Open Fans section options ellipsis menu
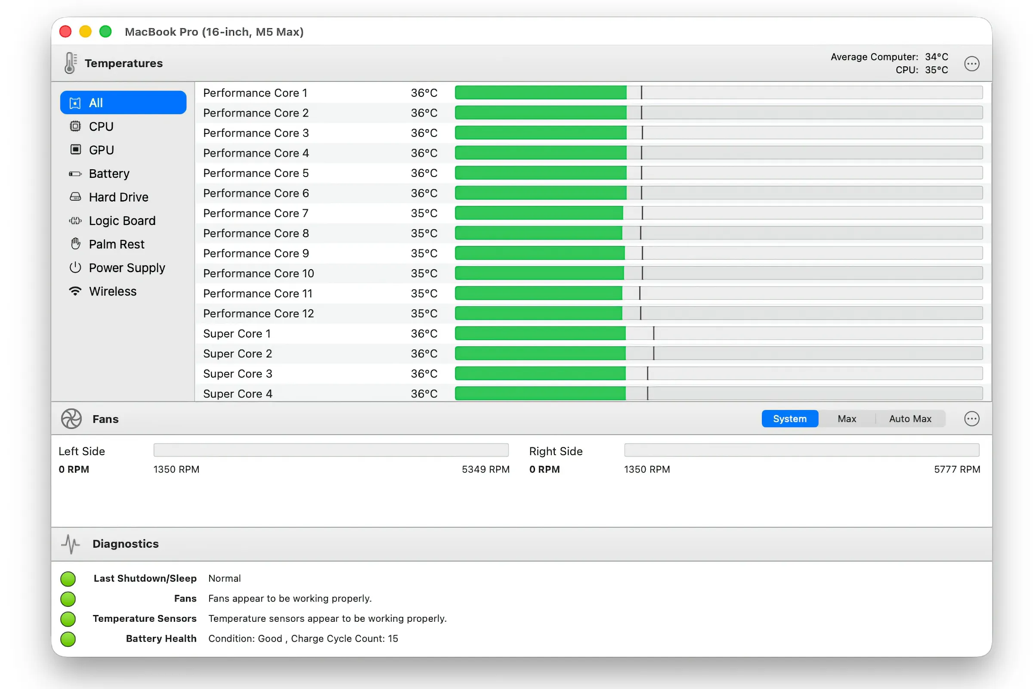The width and height of the screenshot is (1033, 689). point(971,419)
